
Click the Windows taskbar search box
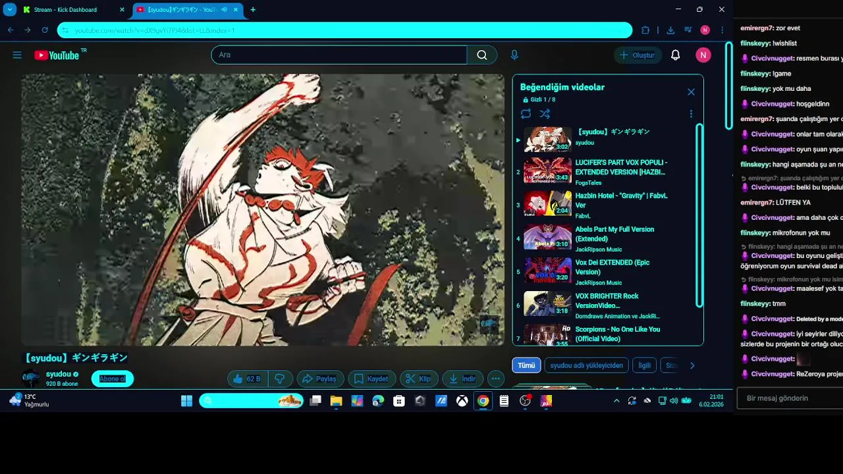(251, 401)
